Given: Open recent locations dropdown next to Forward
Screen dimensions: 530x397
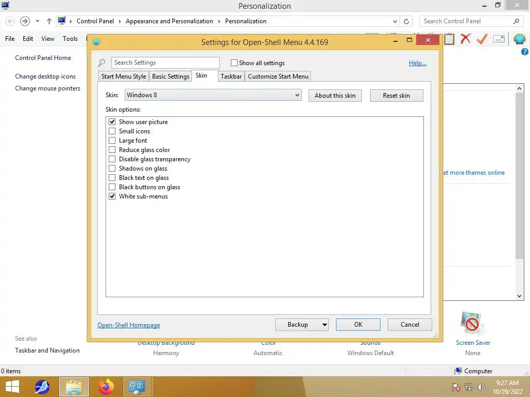Looking at the screenshot, I should coord(37,21).
